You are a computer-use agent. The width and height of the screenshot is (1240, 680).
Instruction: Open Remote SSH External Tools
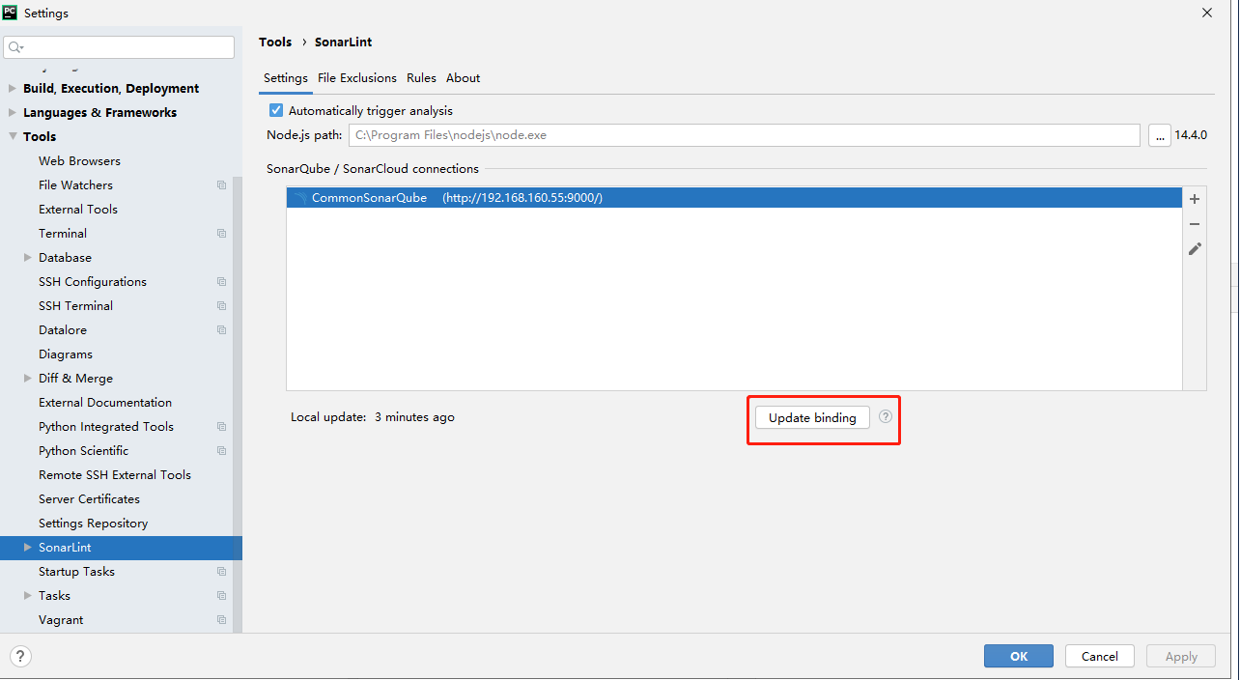pyautogui.click(x=115, y=475)
